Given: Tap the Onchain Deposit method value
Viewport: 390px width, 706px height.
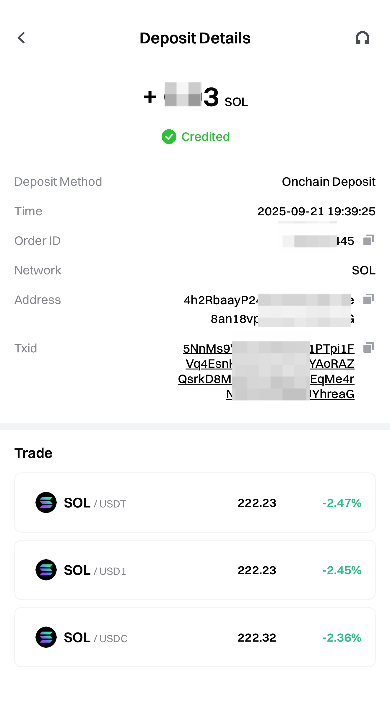Looking at the screenshot, I should pyautogui.click(x=329, y=182).
